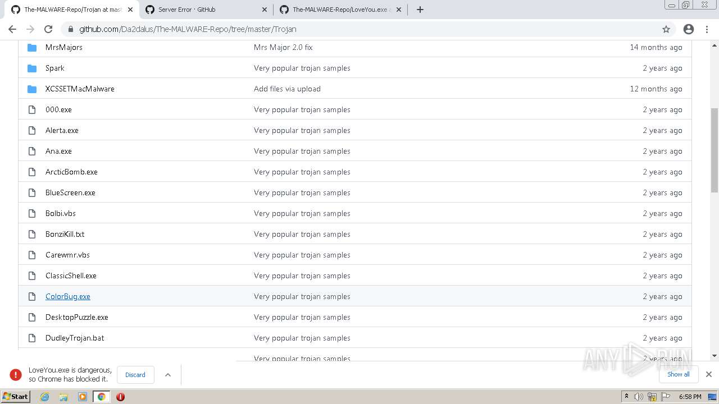Bookmark this page with the star icon
The height and width of the screenshot is (404, 719).
(666, 29)
